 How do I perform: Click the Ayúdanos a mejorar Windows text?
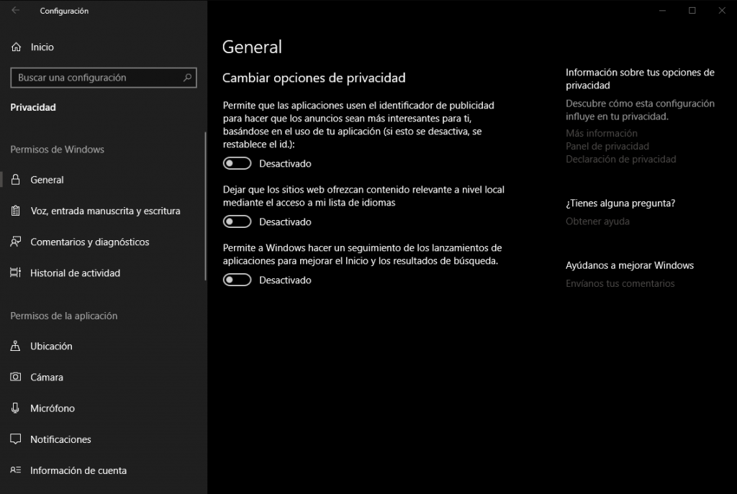630,265
